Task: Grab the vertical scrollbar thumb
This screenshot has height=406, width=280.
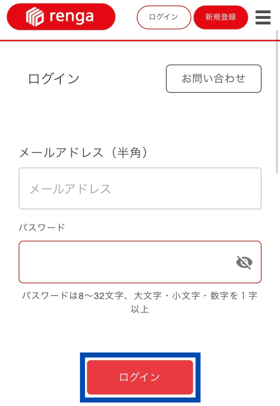Action: point(277,99)
